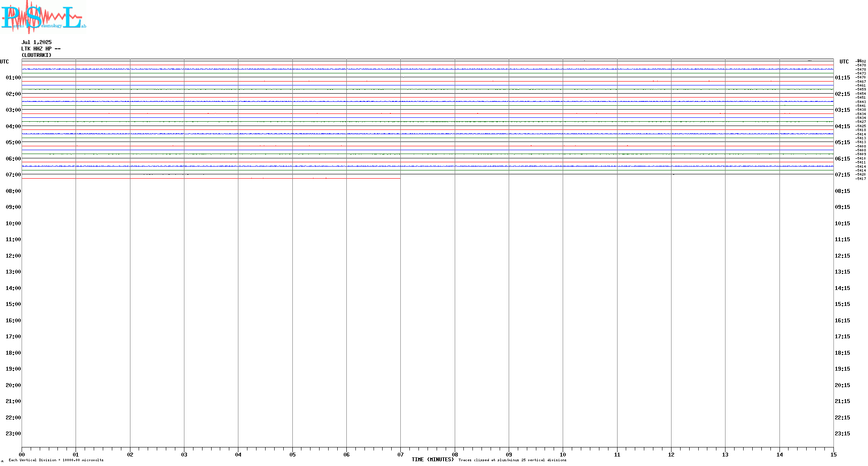868x466 pixels.
Task: Click the '03:15' time label
Action: (843, 110)
